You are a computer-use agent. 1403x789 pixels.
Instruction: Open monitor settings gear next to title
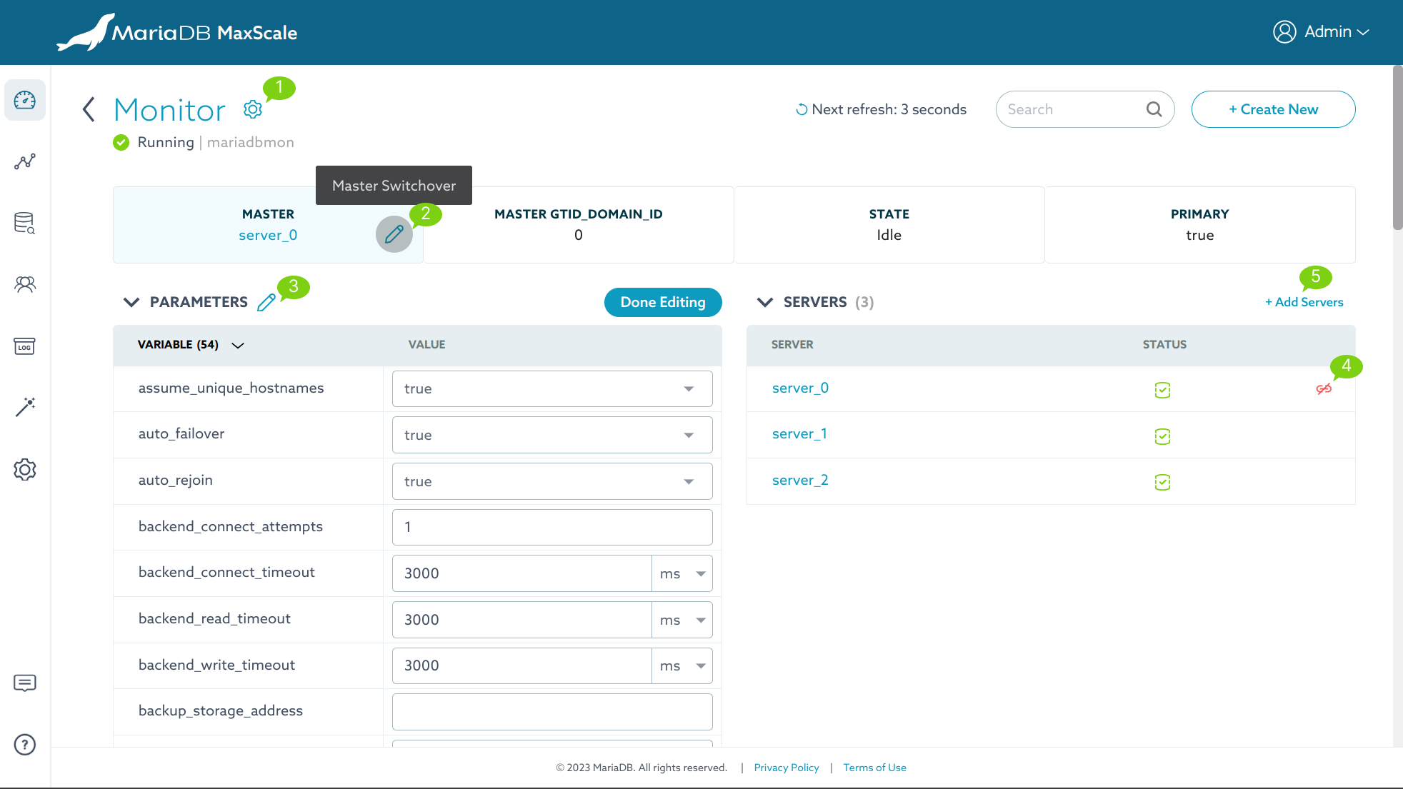(252, 109)
